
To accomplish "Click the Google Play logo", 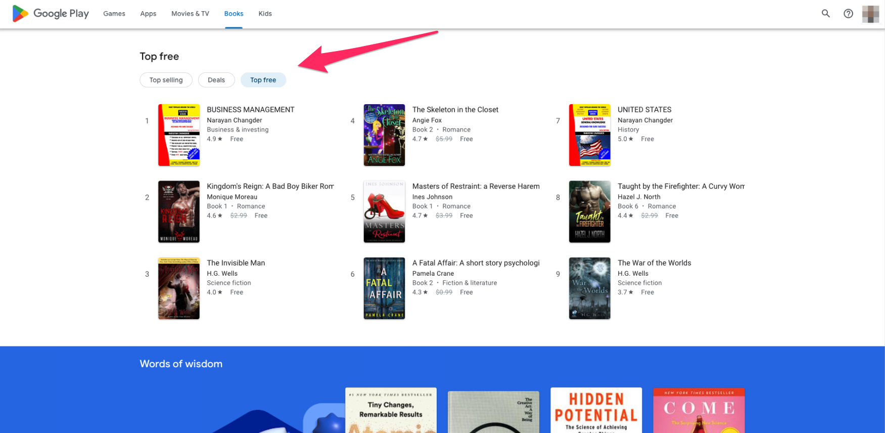I will pyautogui.click(x=50, y=14).
